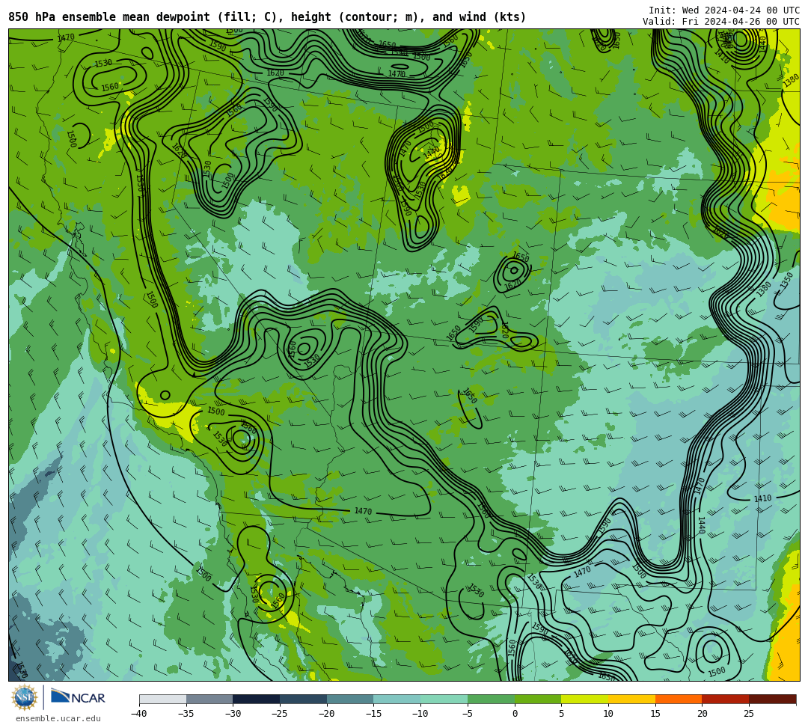Click the -30 colorbar tick label

233,714
